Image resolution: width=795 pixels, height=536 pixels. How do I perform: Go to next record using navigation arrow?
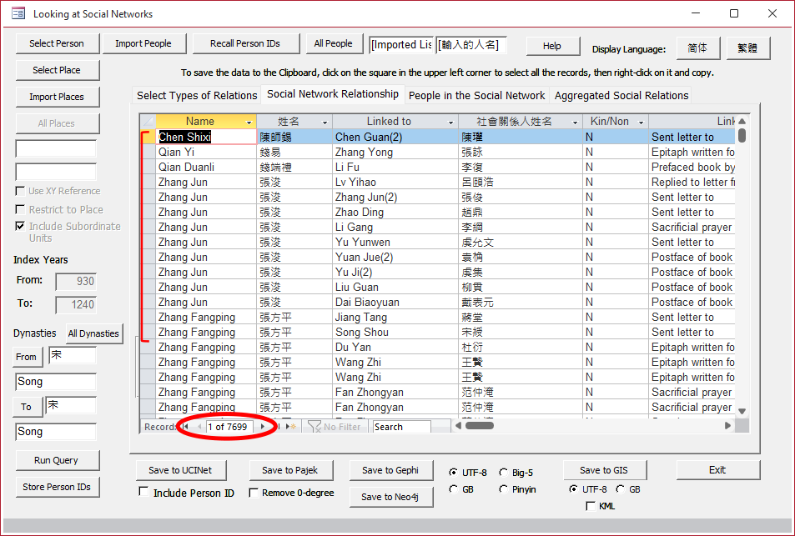point(263,427)
